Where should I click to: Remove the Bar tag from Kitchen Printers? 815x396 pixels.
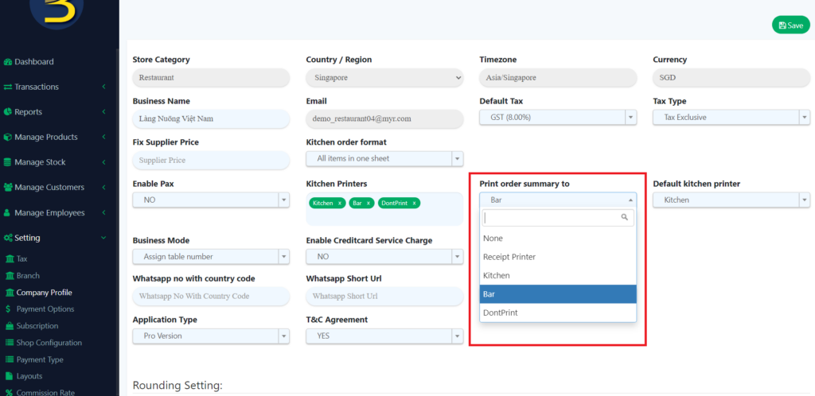pos(369,204)
